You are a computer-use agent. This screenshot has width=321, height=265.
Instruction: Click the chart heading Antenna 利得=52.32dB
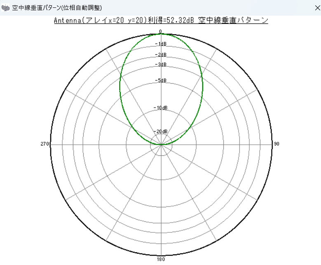pos(161,20)
